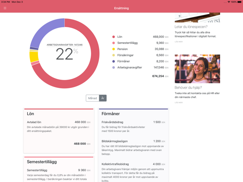This screenshot has height=182, width=243.
Task: Click the 9,360 SEK value in legend
Action: pos(162,43)
